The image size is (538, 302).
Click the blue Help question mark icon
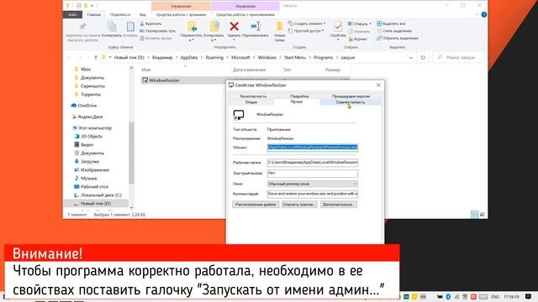coord(484,15)
